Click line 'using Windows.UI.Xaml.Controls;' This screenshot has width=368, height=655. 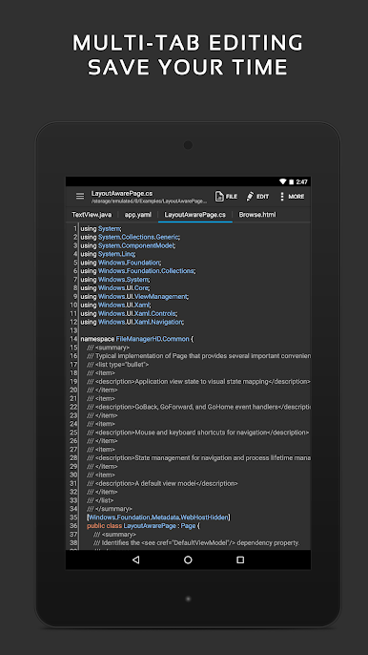(x=129, y=313)
